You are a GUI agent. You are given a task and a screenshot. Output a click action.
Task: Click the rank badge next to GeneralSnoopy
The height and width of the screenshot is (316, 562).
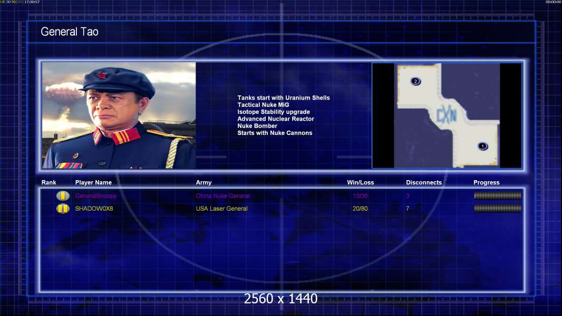[x=63, y=196]
